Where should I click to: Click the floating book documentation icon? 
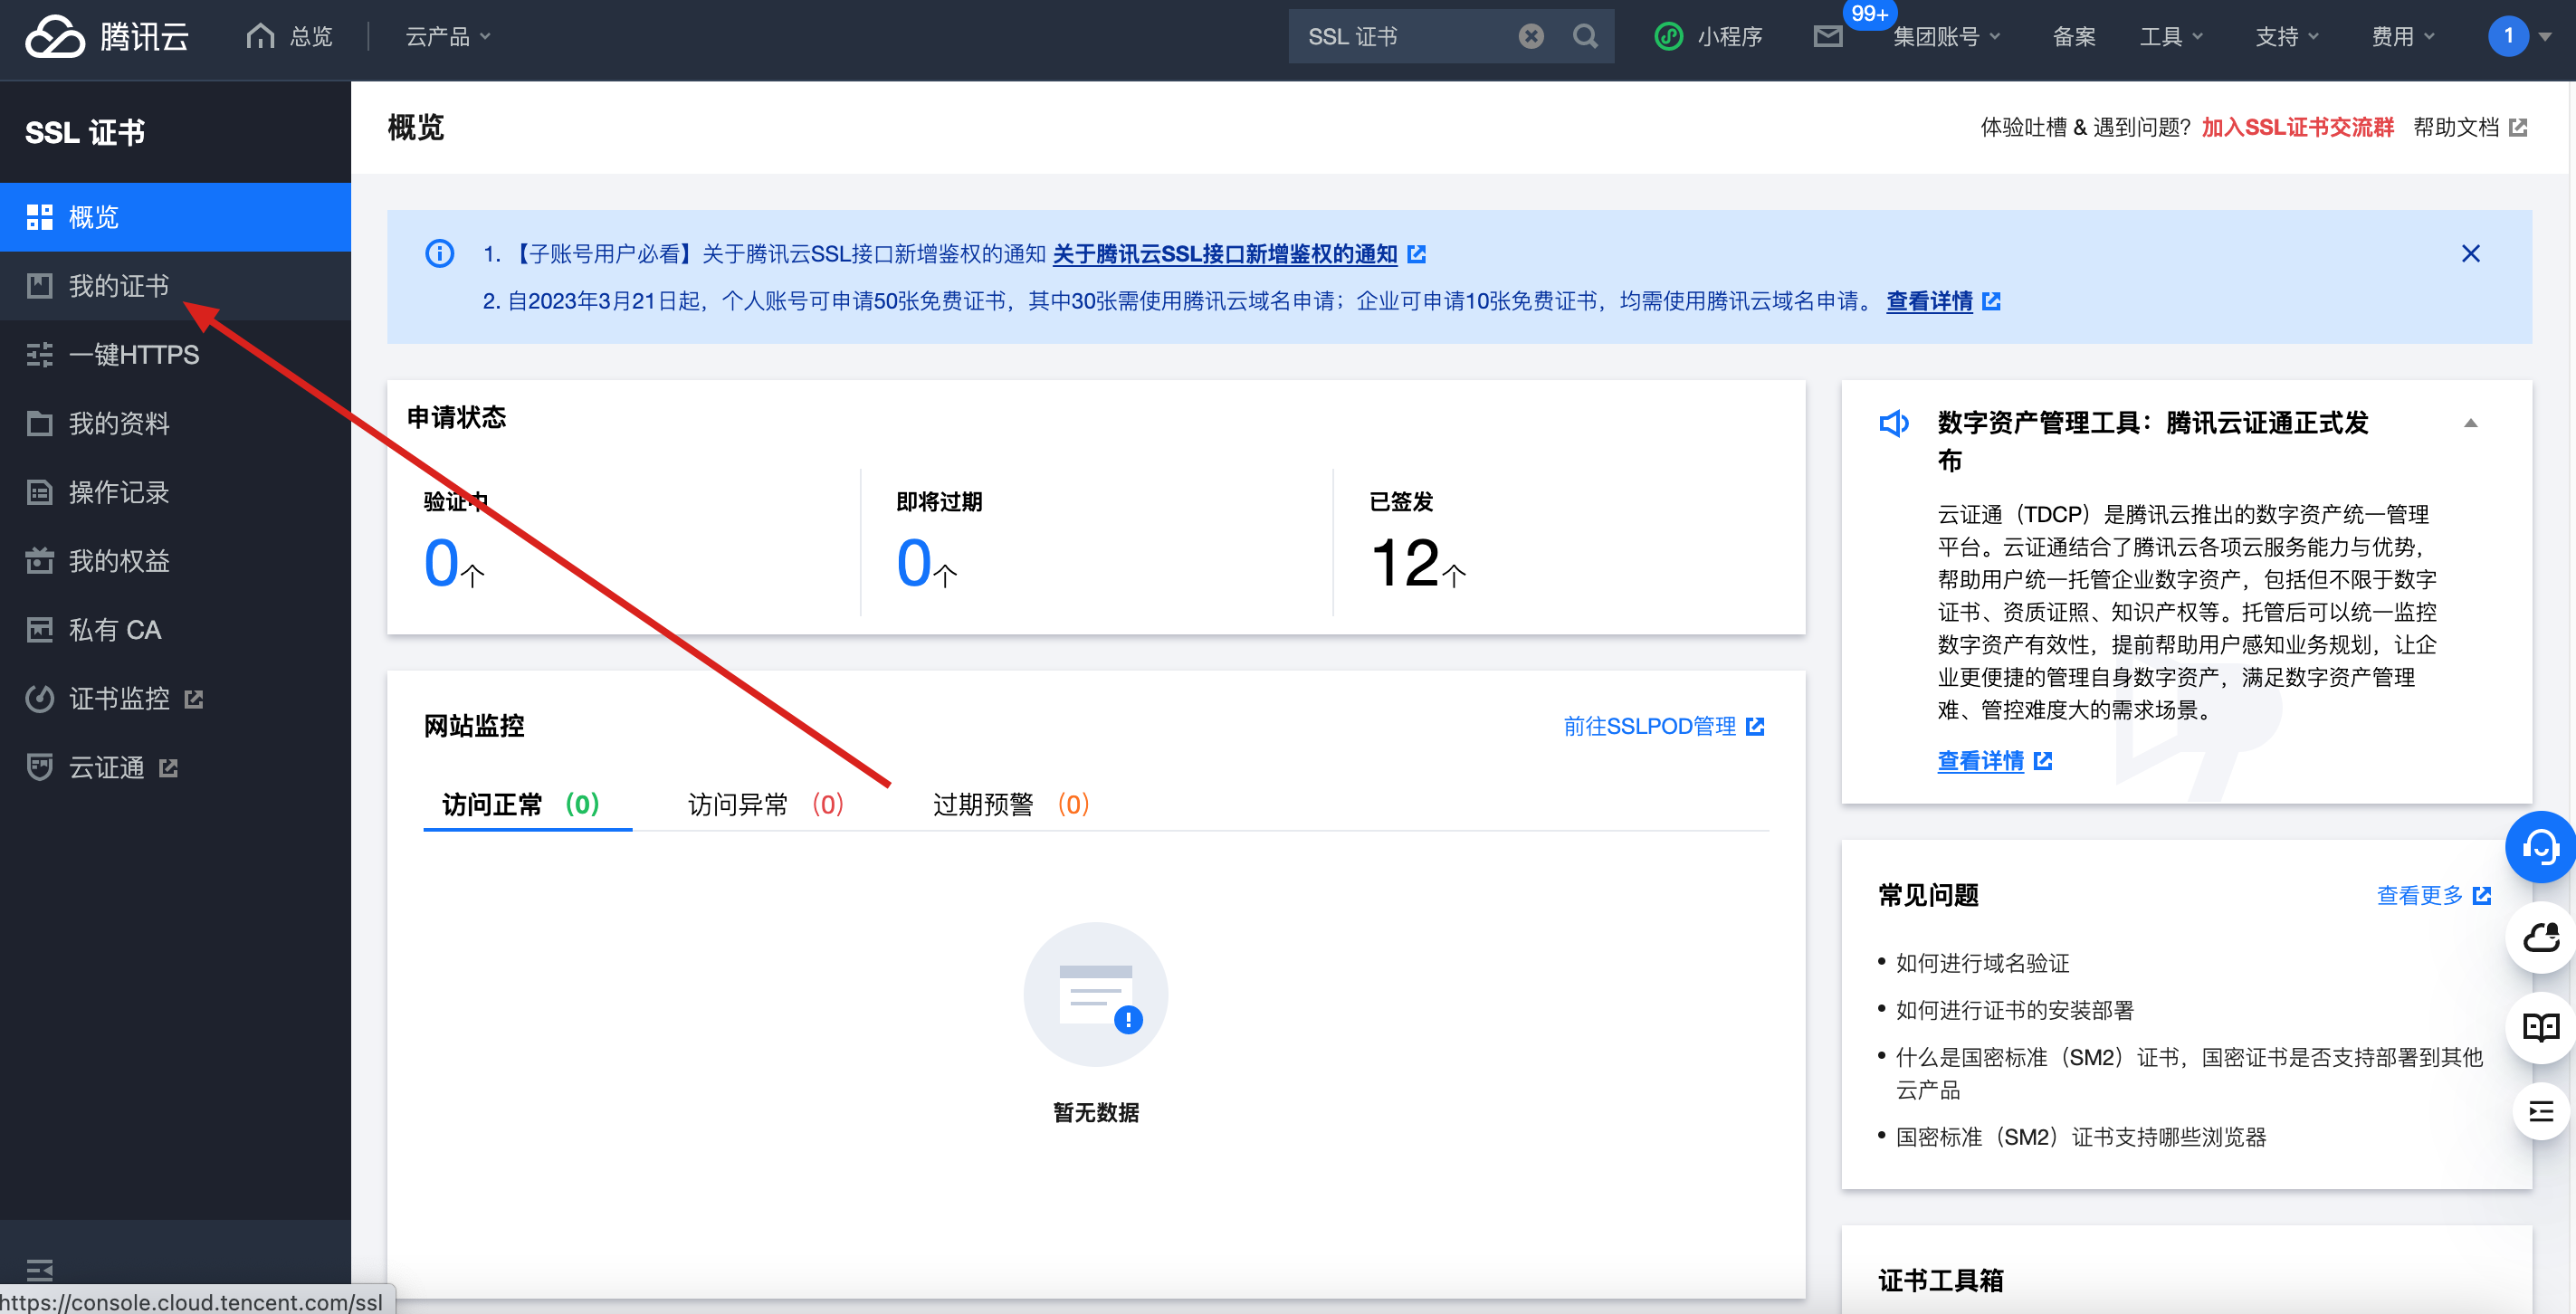[2541, 1027]
